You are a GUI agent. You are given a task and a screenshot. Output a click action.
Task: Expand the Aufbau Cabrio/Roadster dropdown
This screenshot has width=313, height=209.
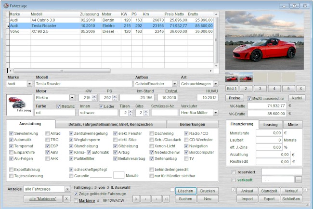tap(174, 83)
